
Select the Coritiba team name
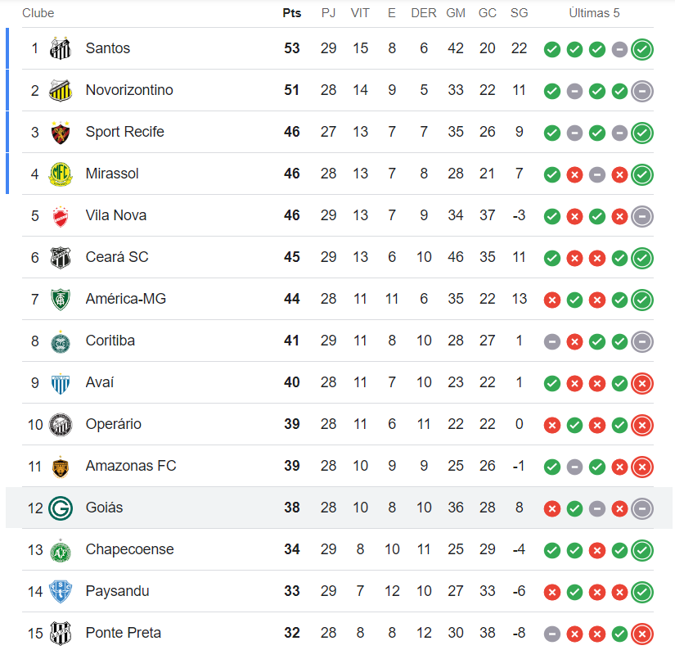click(110, 341)
